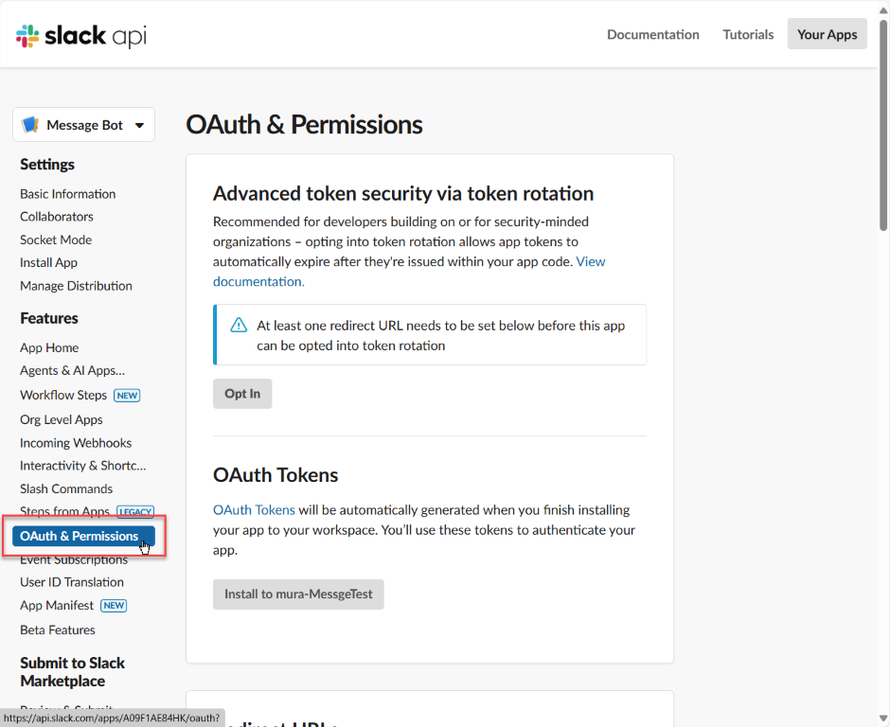The width and height of the screenshot is (890, 727).
Task: Click Install to mura-MessgeTest button
Action: click(x=298, y=594)
